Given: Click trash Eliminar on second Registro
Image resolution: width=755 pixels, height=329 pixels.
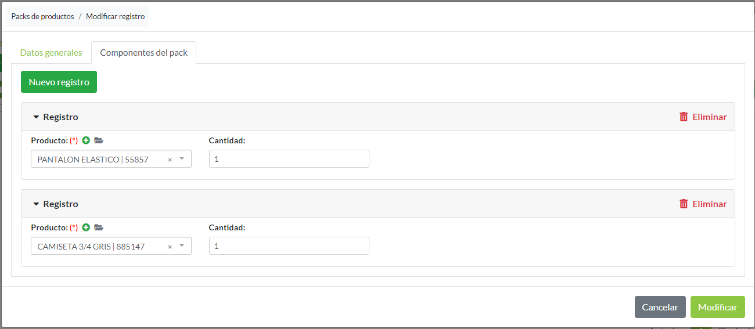Looking at the screenshot, I should [x=703, y=204].
